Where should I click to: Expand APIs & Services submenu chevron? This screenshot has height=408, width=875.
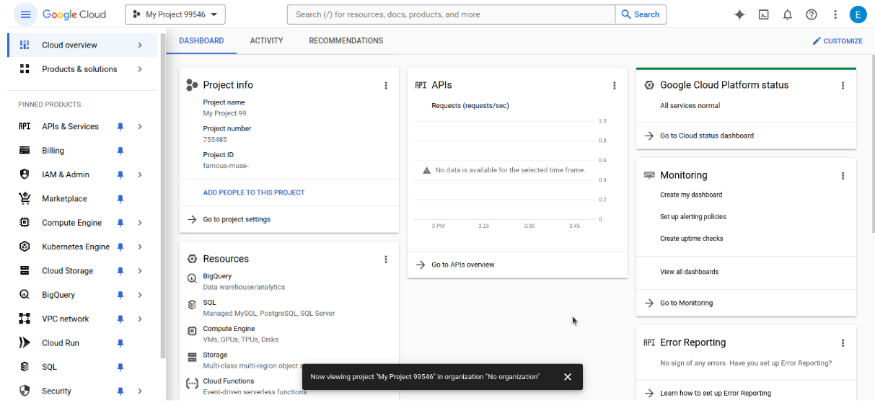pyautogui.click(x=140, y=126)
